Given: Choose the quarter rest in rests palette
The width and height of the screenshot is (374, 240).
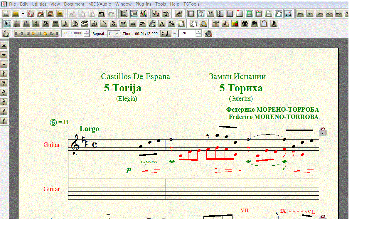Looking at the screenshot, I should 4,74.
